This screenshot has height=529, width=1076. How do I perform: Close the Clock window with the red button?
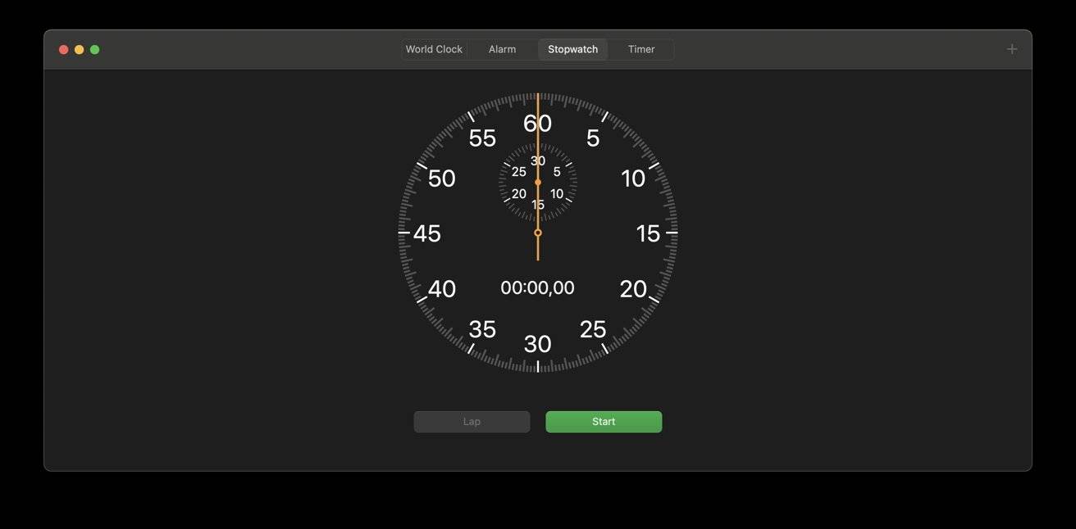[x=63, y=50]
